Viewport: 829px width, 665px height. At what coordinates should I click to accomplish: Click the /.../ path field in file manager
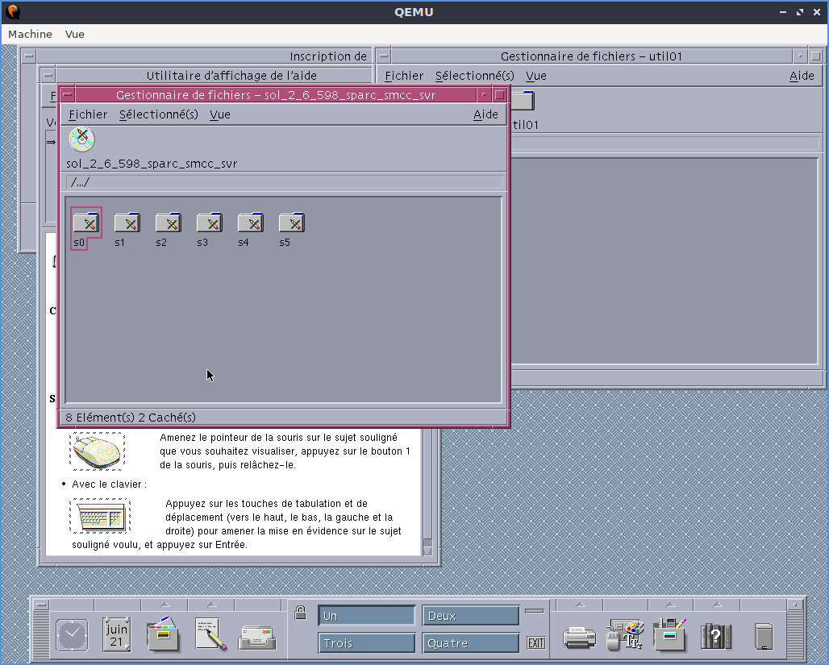point(285,182)
